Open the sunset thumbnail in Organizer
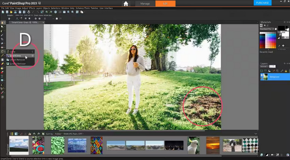 click(x=213, y=145)
